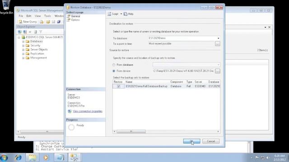Click the SQL Server Management Studio taskbar icon

(x=75, y=157)
